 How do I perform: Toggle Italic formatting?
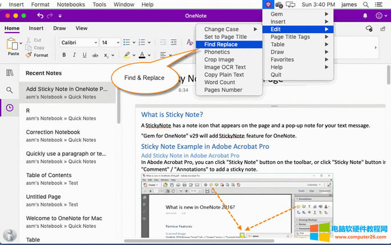tap(74, 55)
